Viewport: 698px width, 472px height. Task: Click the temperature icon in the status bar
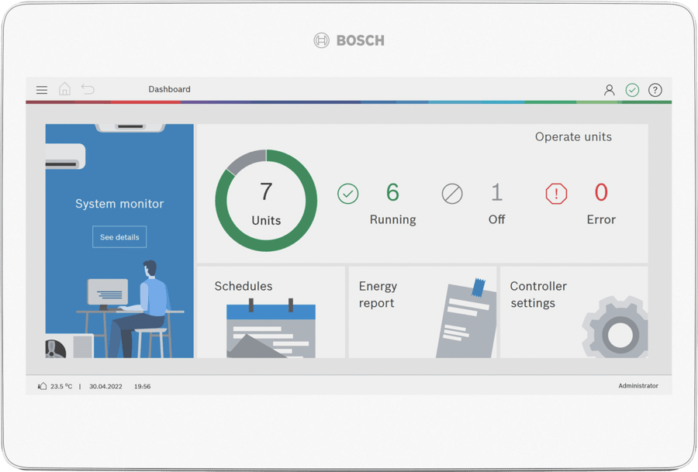click(41, 385)
